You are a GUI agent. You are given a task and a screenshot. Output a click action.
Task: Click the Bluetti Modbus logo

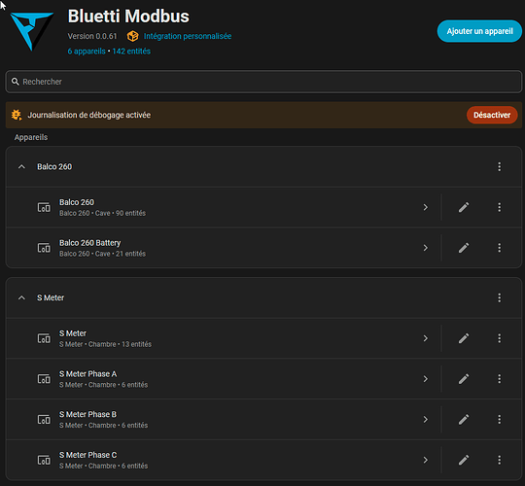pos(31,31)
